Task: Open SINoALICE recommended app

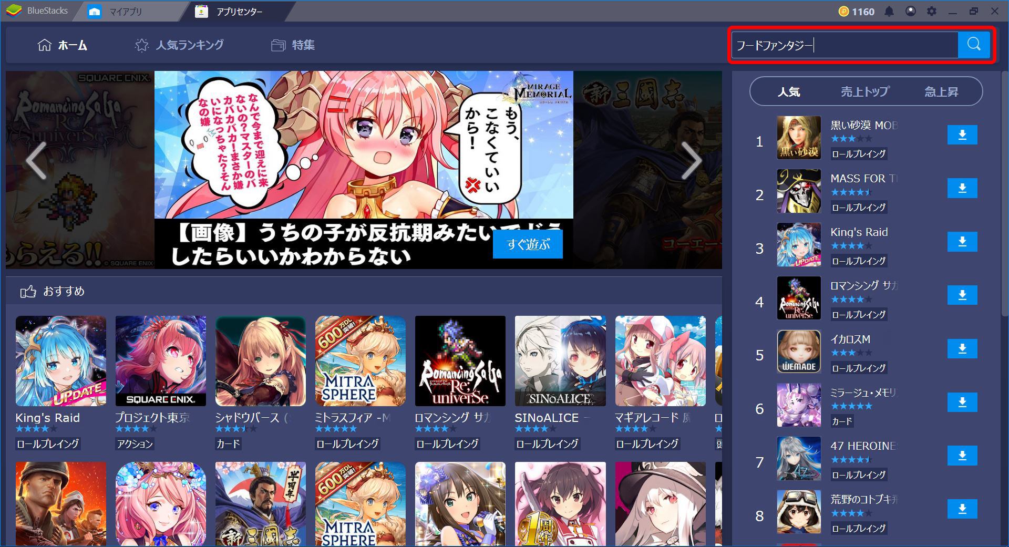Action: [560, 361]
